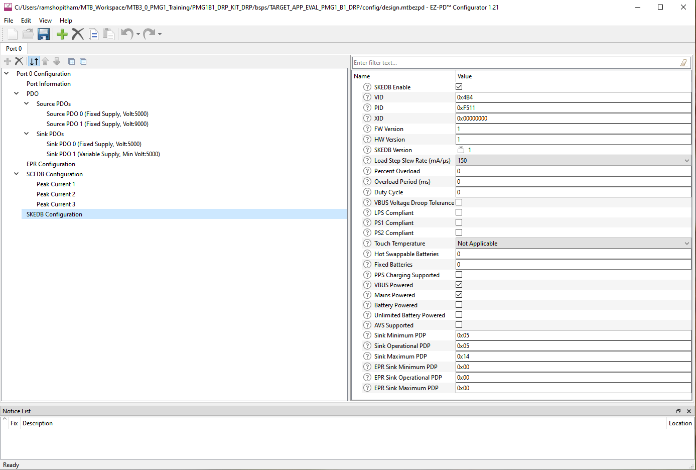
Task: Click the Redo arrow icon
Action: [149, 34]
